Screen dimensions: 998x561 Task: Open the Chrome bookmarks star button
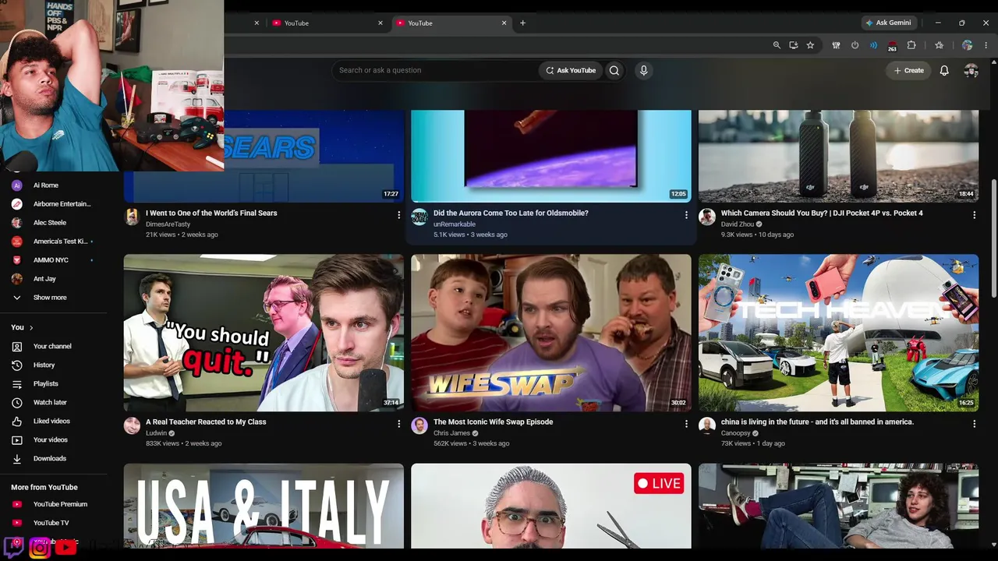(939, 45)
